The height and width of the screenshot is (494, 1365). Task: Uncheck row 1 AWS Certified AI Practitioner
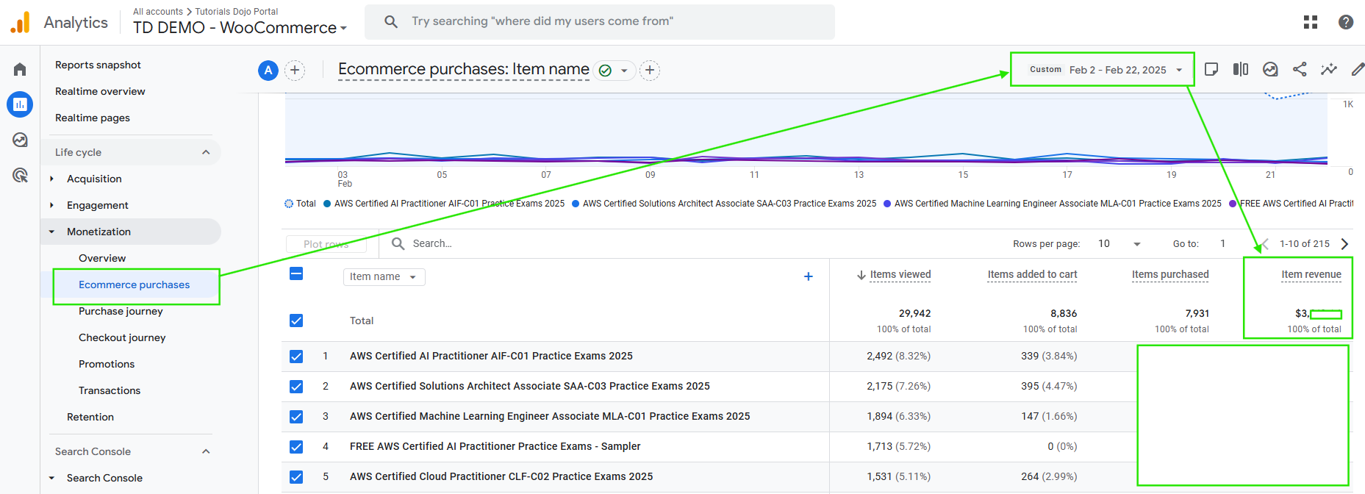pyautogui.click(x=296, y=357)
